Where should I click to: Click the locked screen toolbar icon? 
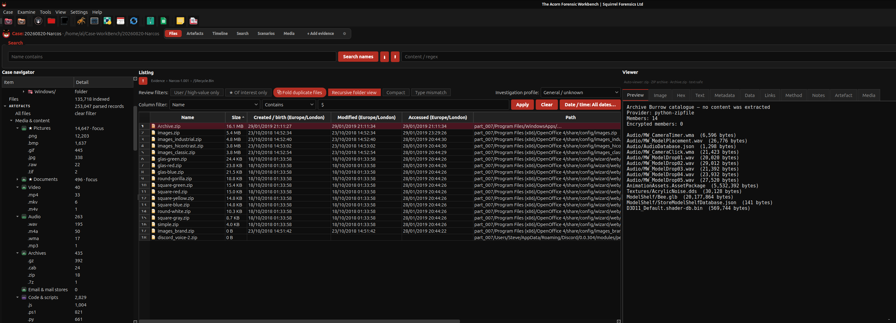(x=38, y=21)
